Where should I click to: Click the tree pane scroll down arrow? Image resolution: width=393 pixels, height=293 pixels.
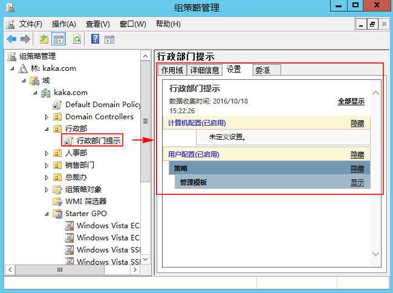pyautogui.click(x=145, y=259)
